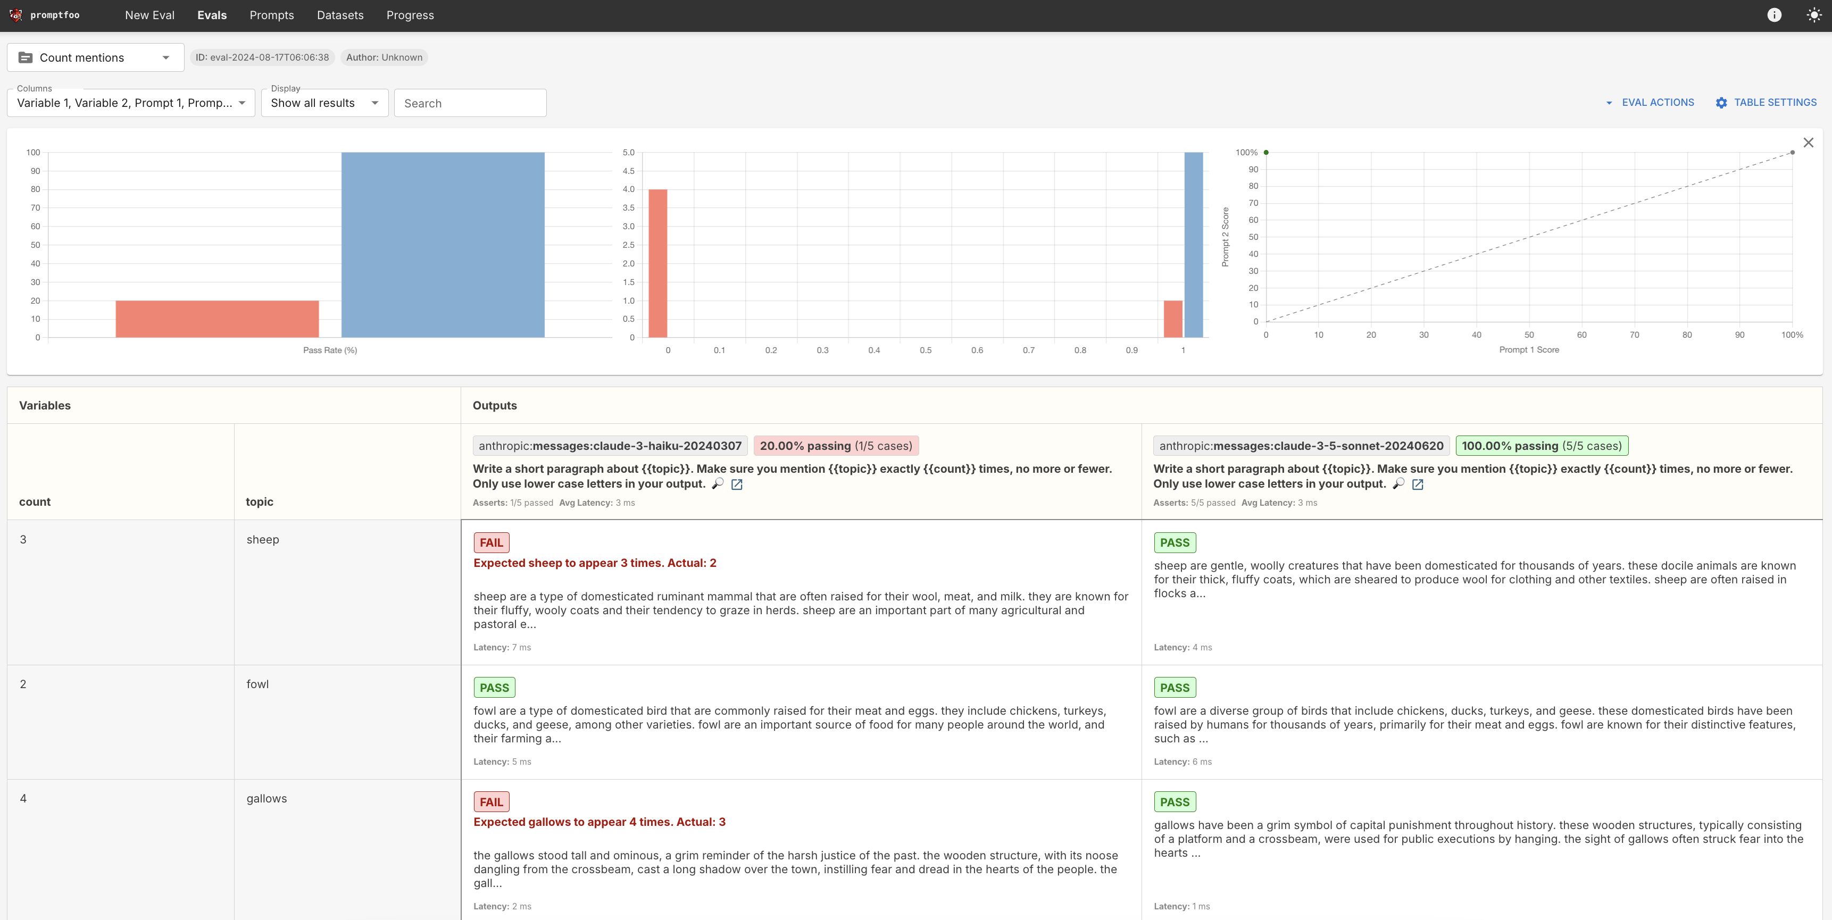Image resolution: width=1832 pixels, height=920 pixels.
Task: Switch to Datasets tab
Action: (x=340, y=15)
